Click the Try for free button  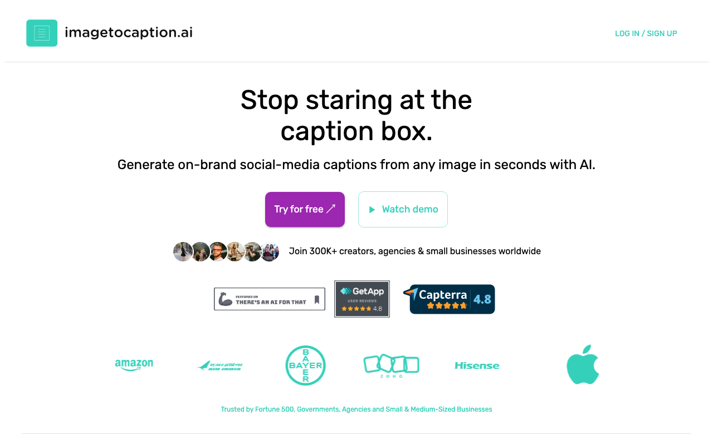click(299, 209)
